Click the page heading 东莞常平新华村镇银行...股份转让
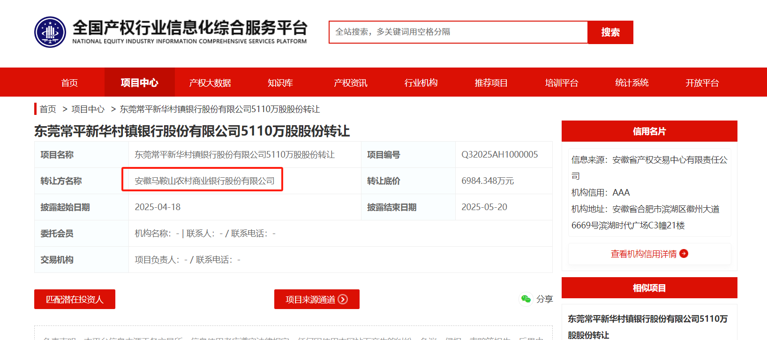 click(x=192, y=131)
